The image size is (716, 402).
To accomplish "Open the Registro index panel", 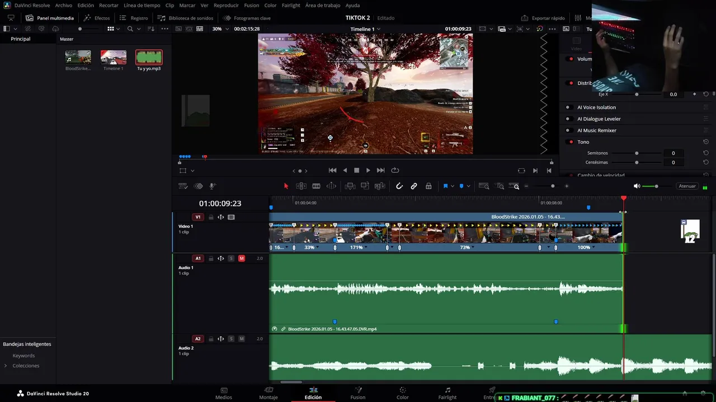I will (x=134, y=18).
